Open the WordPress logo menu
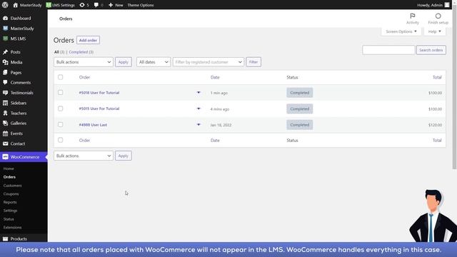 (5, 5)
